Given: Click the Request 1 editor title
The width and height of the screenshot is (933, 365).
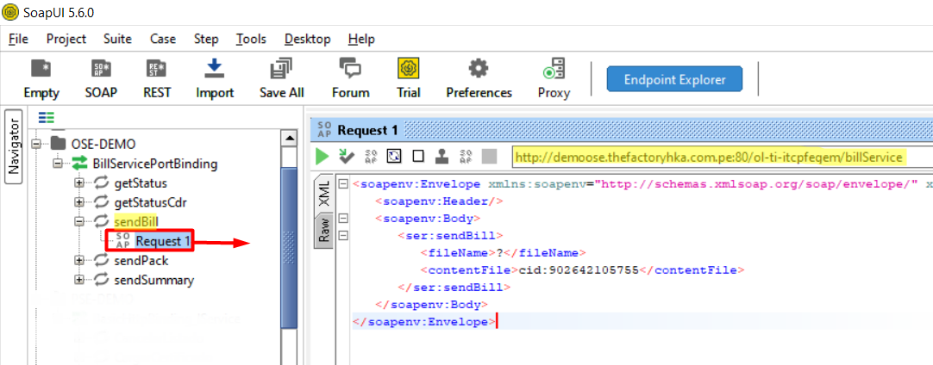Looking at the screenshot, I should point(367,130).
